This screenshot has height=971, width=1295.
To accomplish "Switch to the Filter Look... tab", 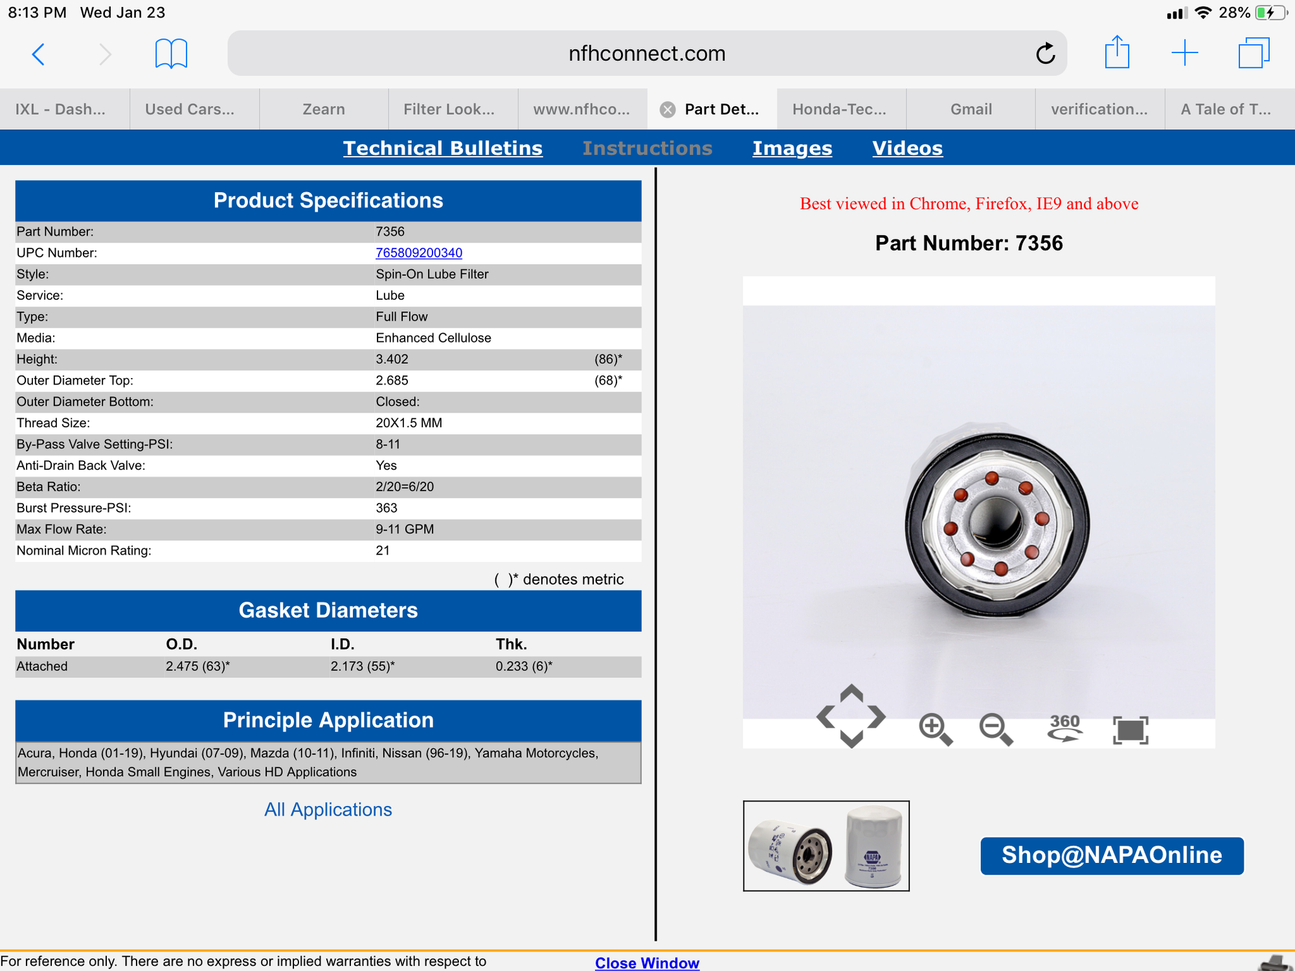I will click(x=449, y=109).
